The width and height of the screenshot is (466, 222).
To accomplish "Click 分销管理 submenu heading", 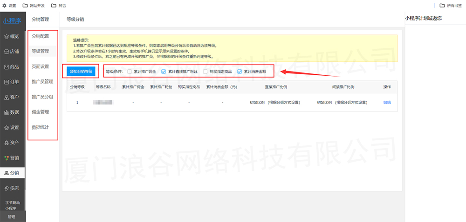I will [x=40, y=20].
